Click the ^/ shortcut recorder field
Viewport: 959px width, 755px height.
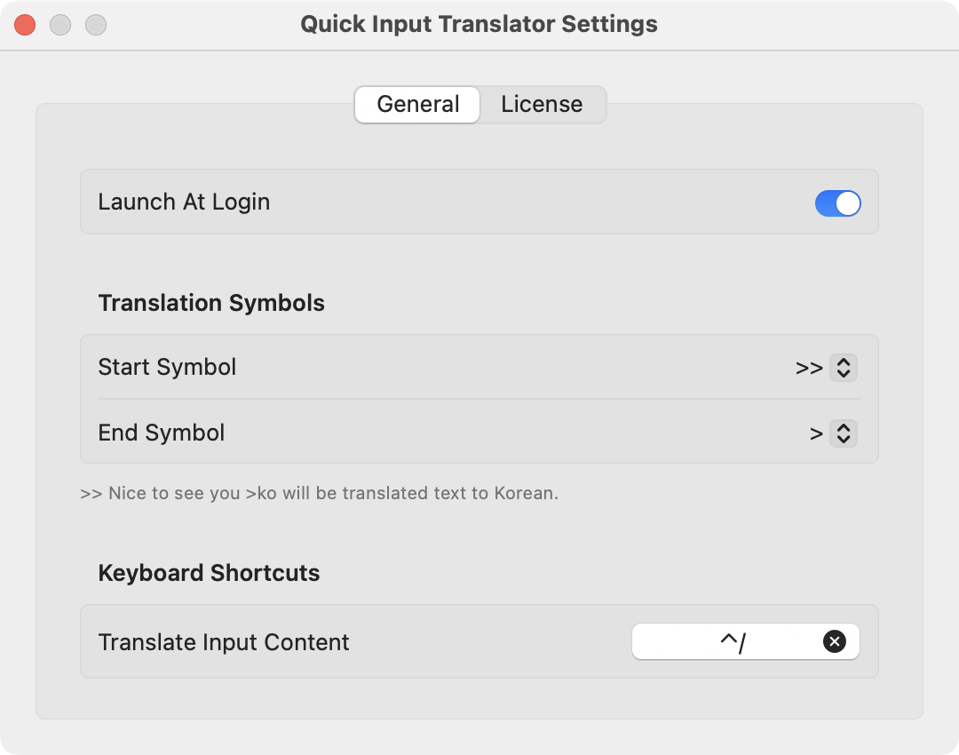(x=746, y=641)
